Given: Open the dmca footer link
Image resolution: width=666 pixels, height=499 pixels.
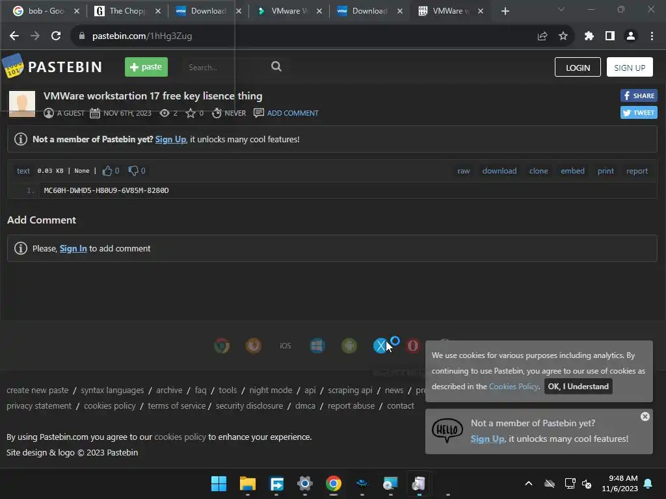Looking at the screenshot, I should 306,406.
